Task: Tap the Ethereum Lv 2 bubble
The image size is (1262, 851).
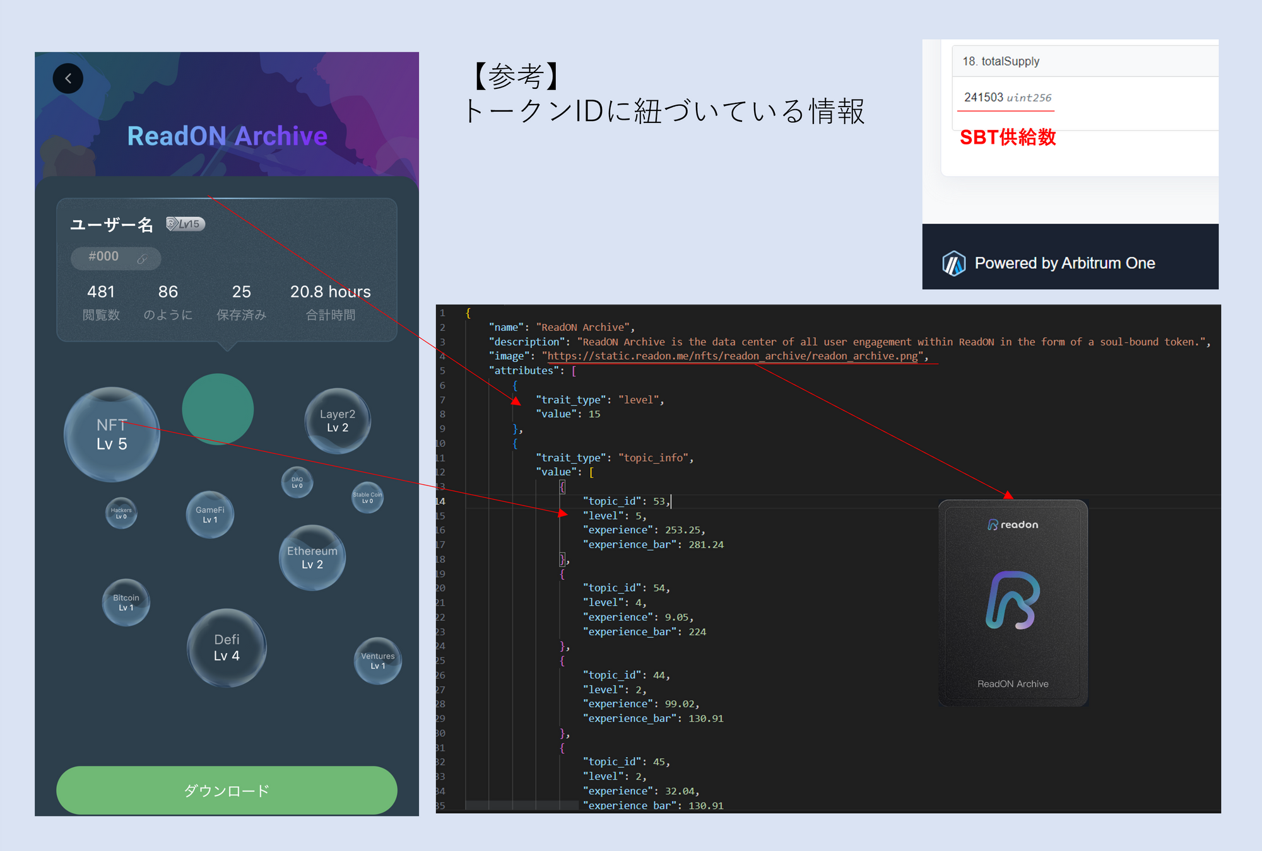Action: pos(312,557)
